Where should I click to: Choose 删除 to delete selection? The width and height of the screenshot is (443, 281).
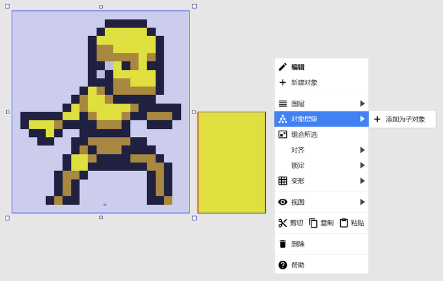pyautogui.click(x=322, y=244)
